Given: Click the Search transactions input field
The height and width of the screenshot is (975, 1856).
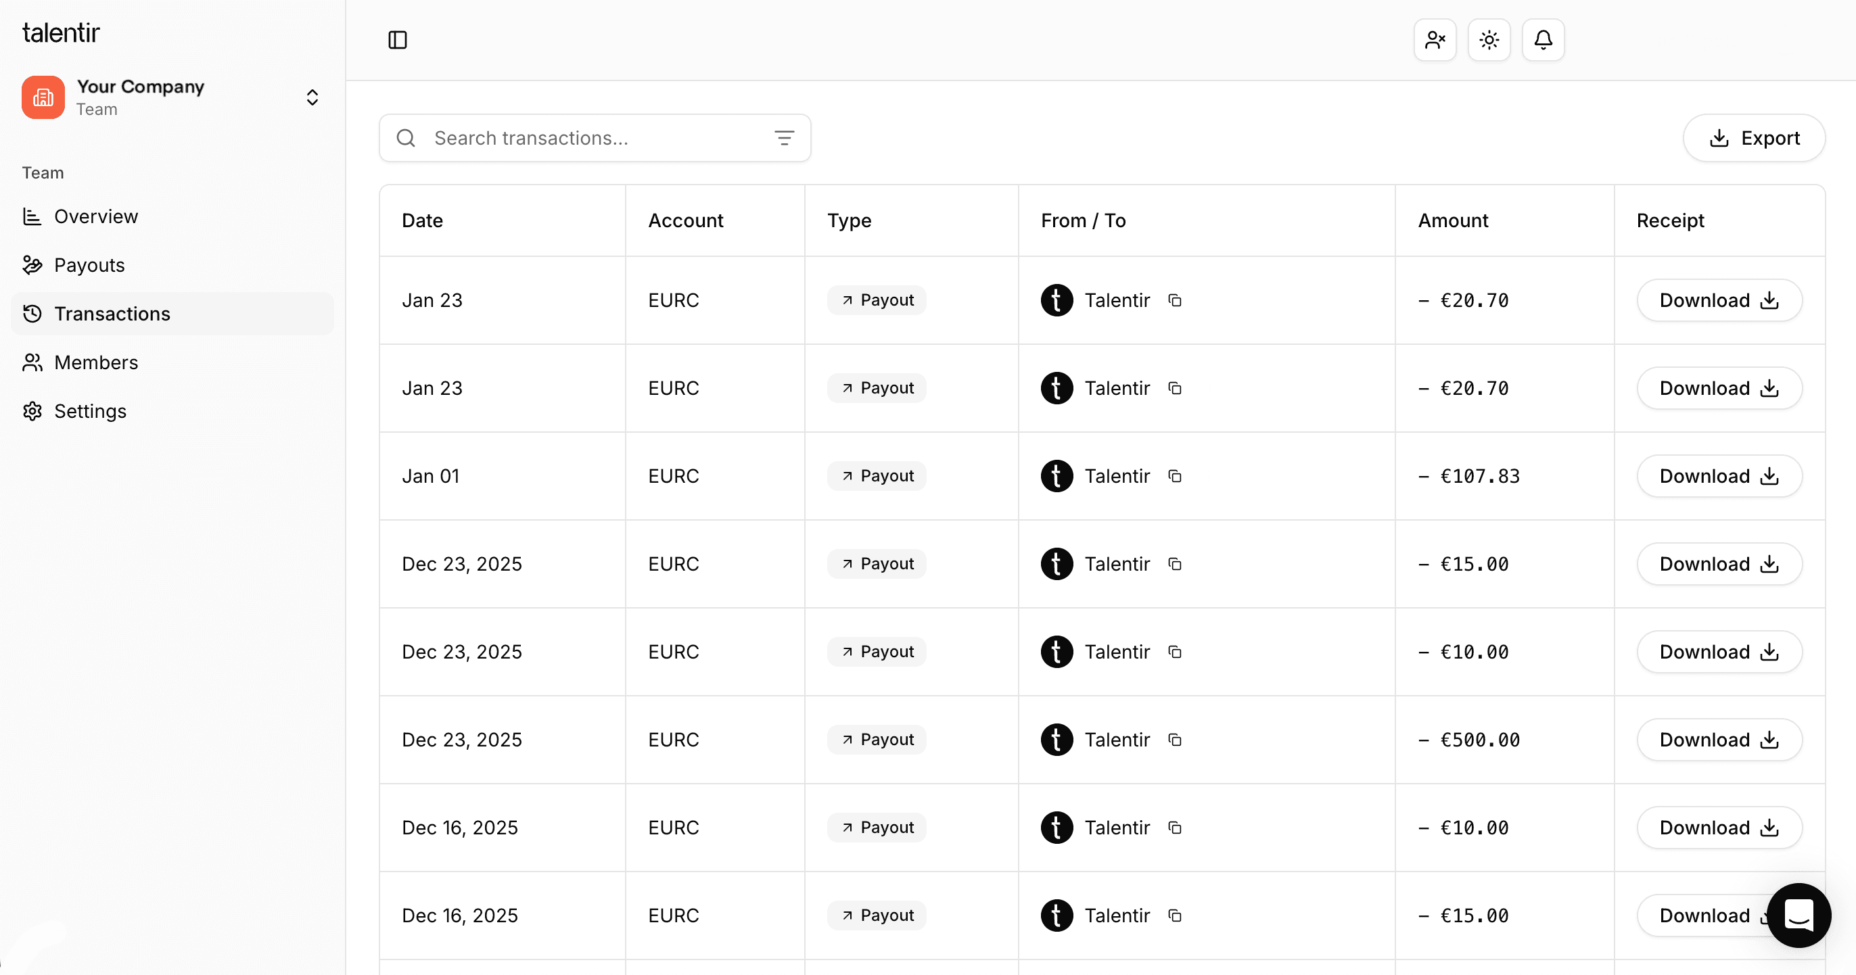Looking at the screenshot, I should [x=590, y=137].
